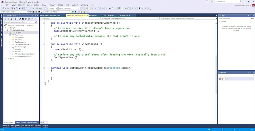Open the TOOLS menu
This screenshot has height=131, width=255.
click(x=60, y=5)
